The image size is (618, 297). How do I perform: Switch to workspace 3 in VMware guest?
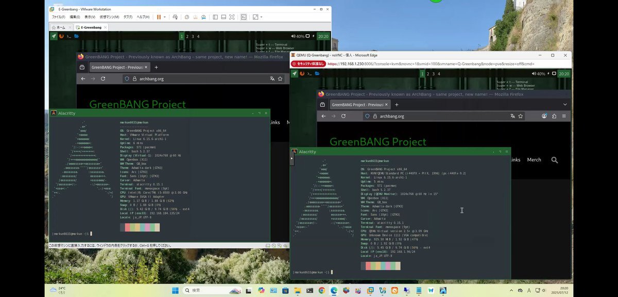(x=192, y=36)
